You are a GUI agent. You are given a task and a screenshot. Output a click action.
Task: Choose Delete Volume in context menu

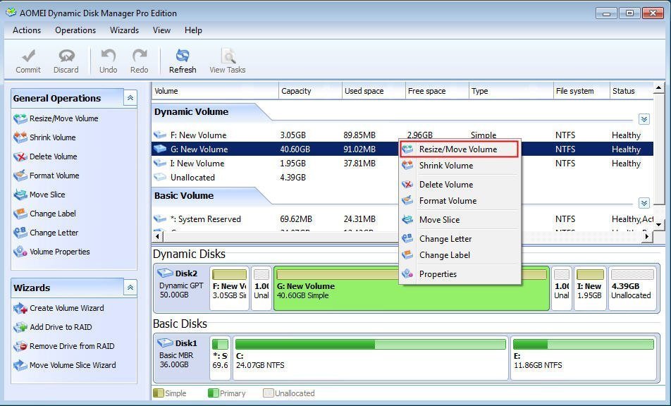[460, 185]
